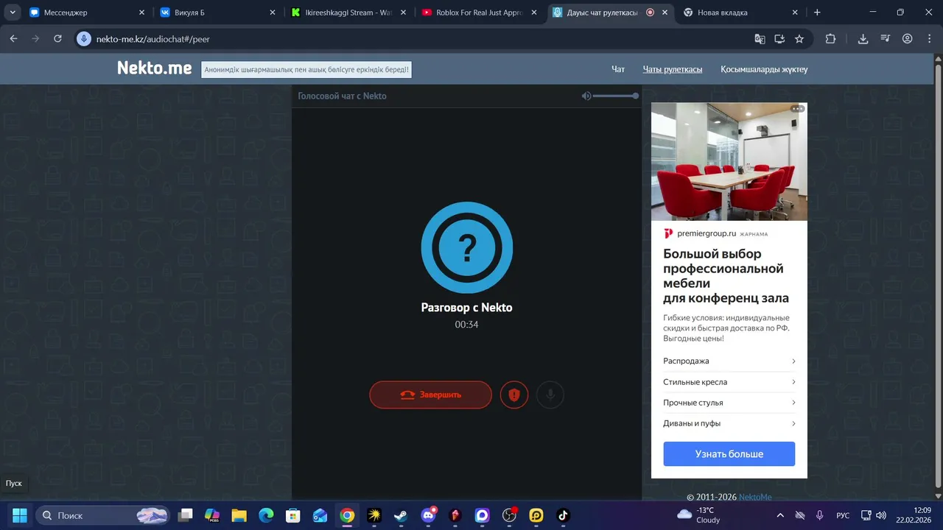Open the Windows Start menu
This screenshot has height=530, width=943.
click(x=20, y=515)
